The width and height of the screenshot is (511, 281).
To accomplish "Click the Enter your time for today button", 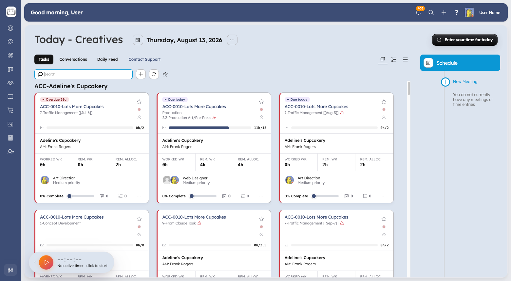I will point(465,40).
